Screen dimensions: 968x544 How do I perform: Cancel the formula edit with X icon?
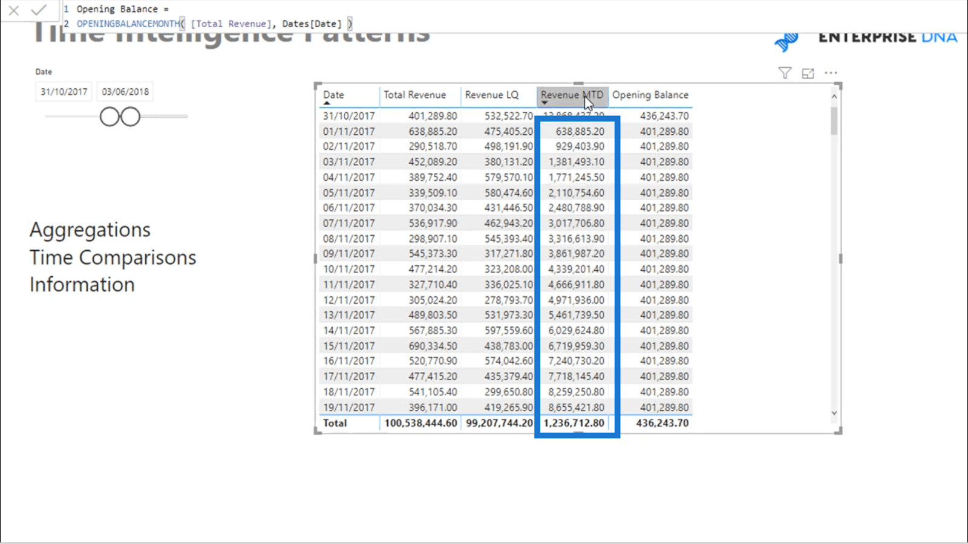click(x=13, y=10)
